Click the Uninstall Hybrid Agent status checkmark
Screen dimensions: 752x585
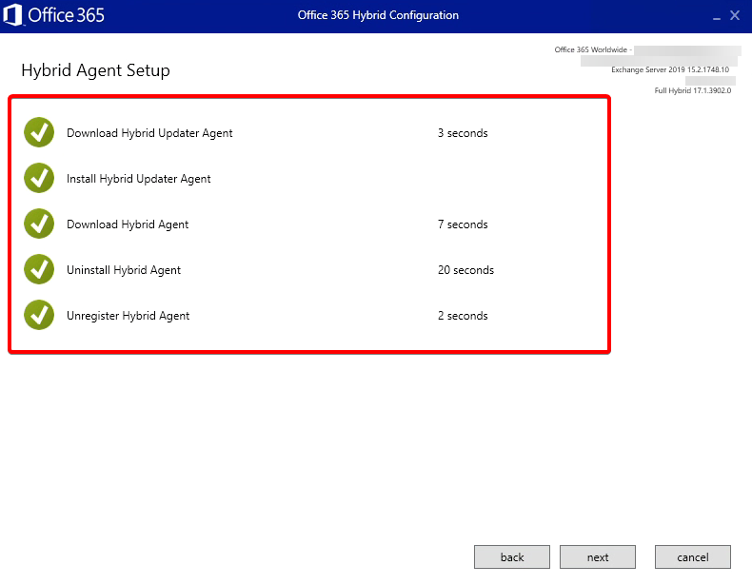pyautogui.click(x=39, y=270)
